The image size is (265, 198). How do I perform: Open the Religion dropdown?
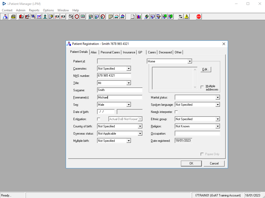[218, 126]
